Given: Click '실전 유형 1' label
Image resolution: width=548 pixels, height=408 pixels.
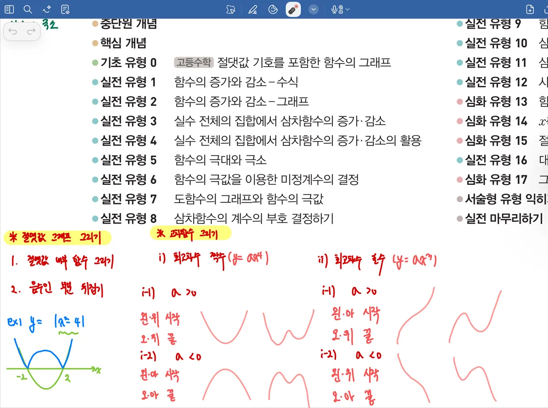Looking at the screenshot, I should coord(128,82).
